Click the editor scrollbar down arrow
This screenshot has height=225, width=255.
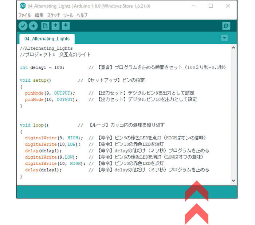pyautogui.click(x=234, y=181)
